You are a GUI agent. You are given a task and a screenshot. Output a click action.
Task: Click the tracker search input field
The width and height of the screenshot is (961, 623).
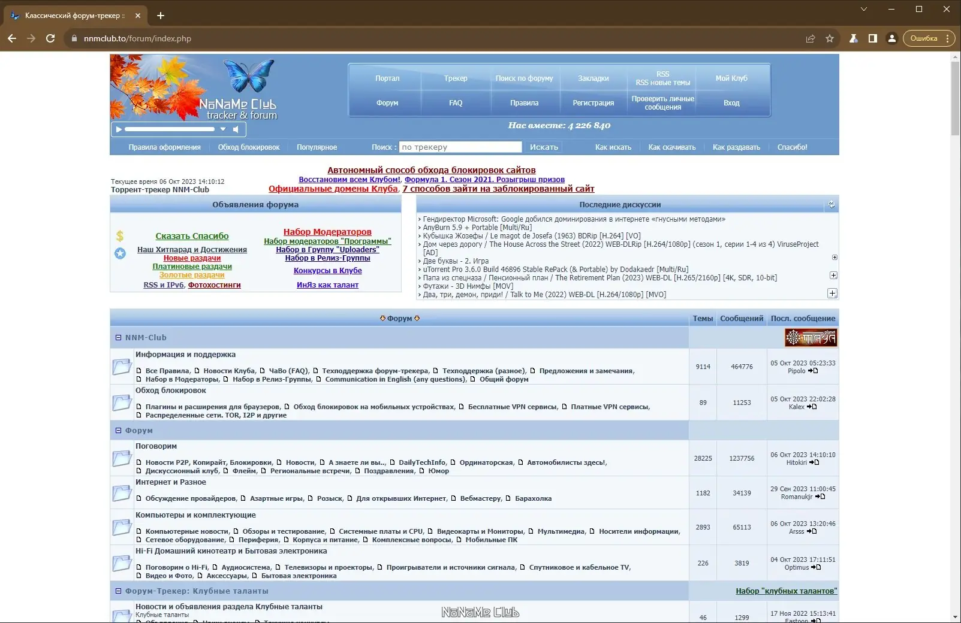460,147
